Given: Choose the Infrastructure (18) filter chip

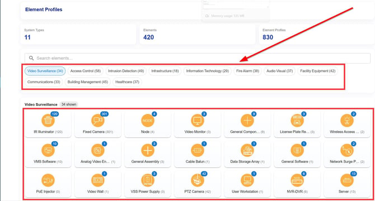Looking at the screenshot, I should 165,71.
